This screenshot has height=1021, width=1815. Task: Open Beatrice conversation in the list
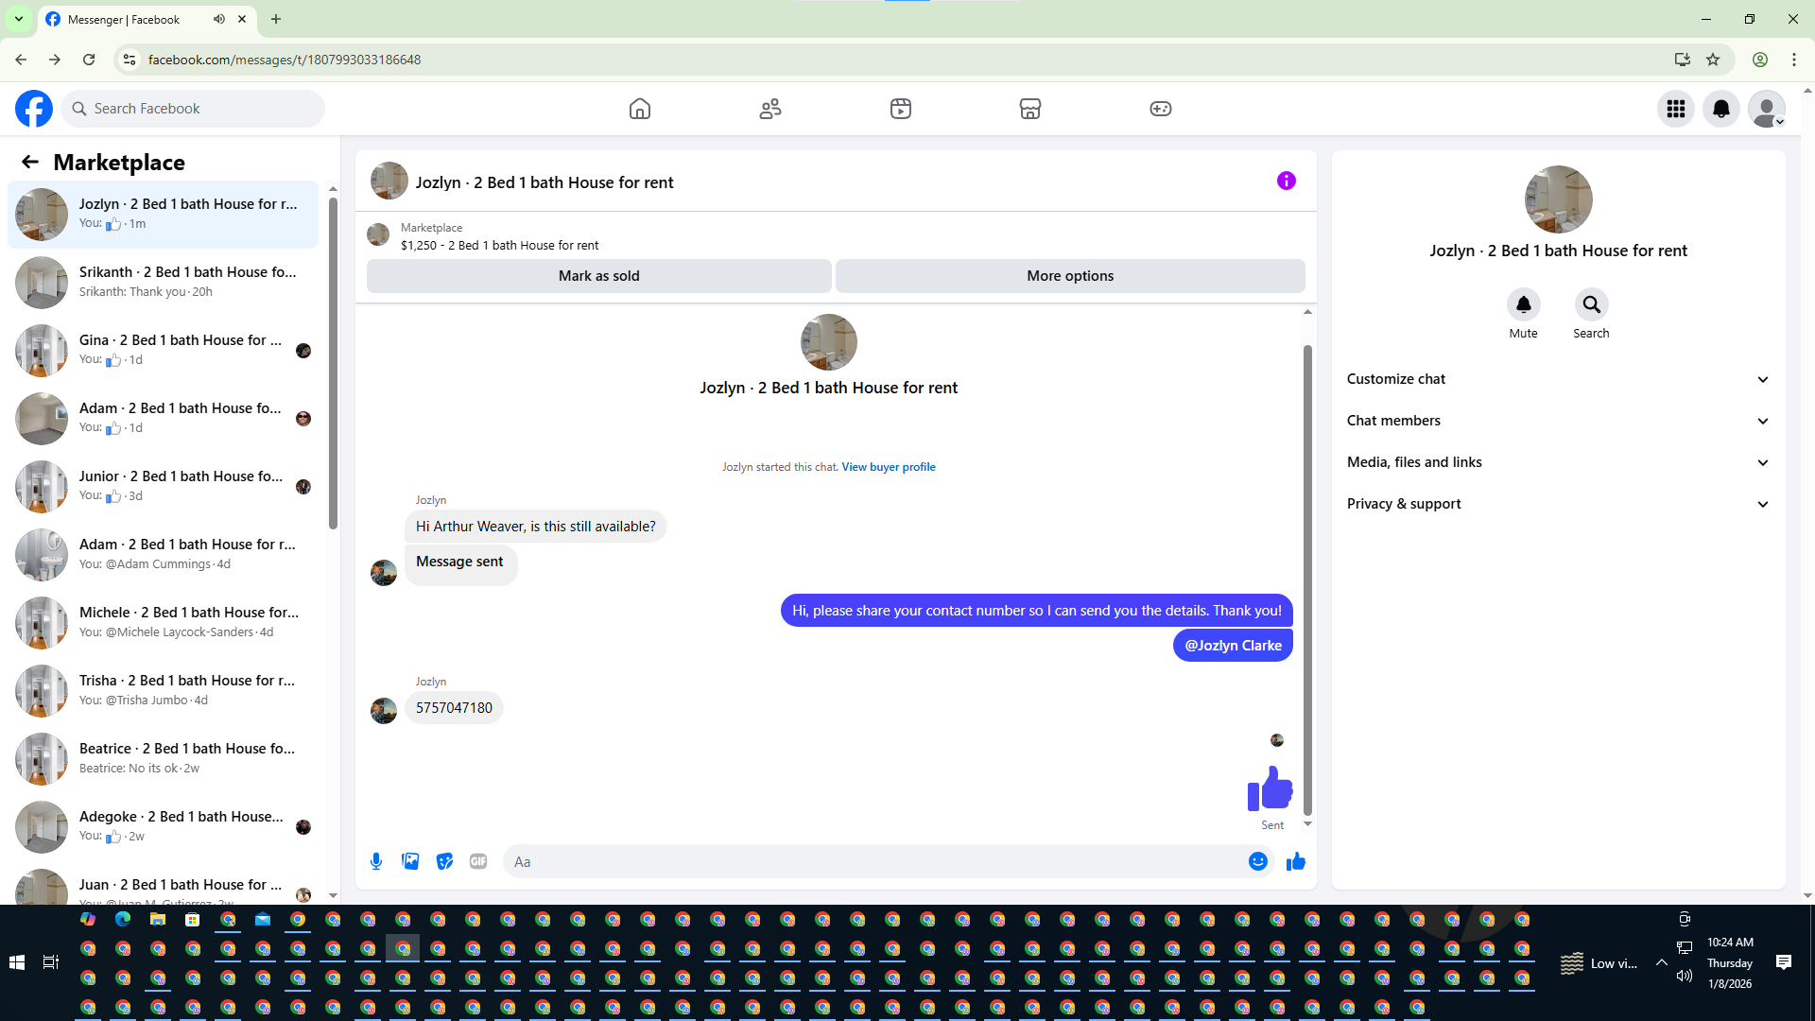[163, 758]
